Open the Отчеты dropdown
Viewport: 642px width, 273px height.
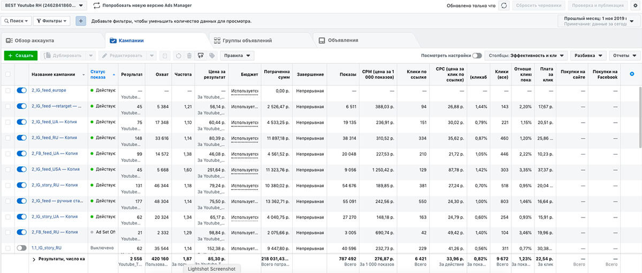coord(625,55)
